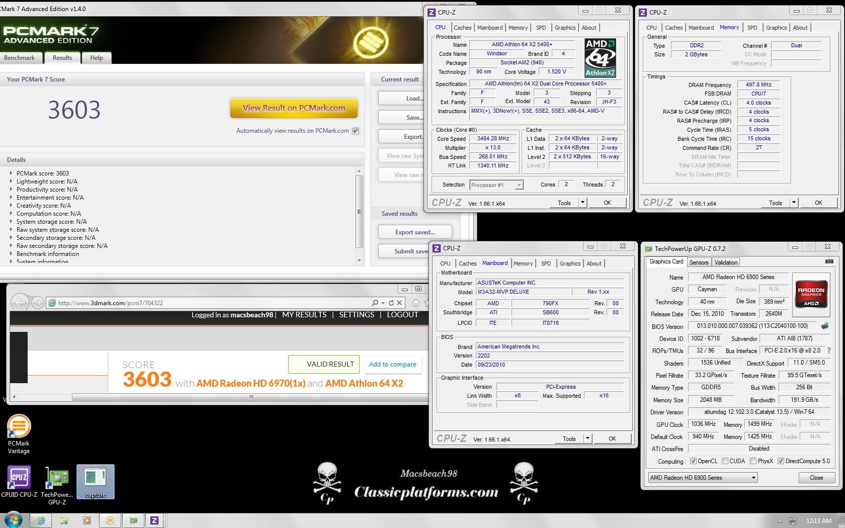This screenshot has height=528, width=845.
Task: Click Export saved... button
Action: point(415,232)
